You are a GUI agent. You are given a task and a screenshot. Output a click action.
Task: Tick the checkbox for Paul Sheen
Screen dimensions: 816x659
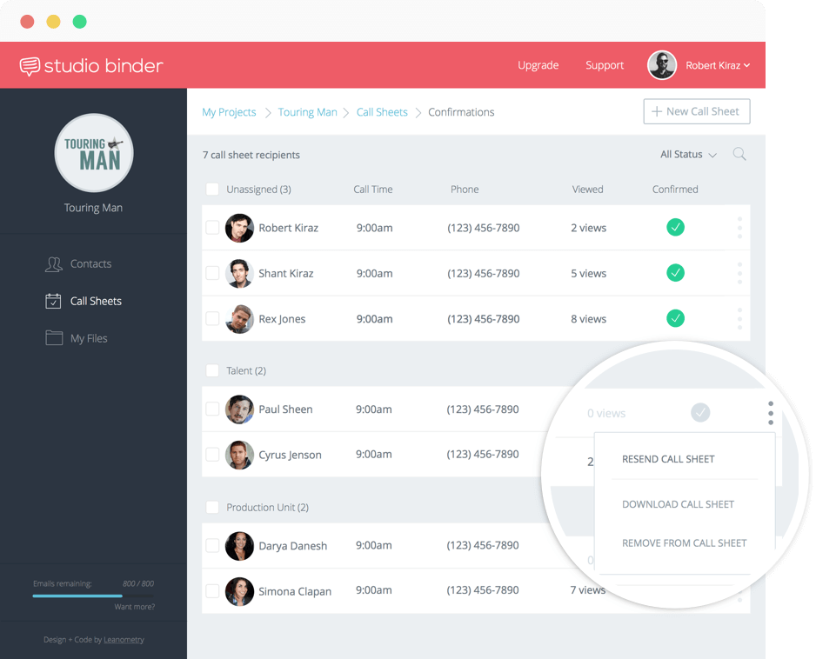(212, 409)
